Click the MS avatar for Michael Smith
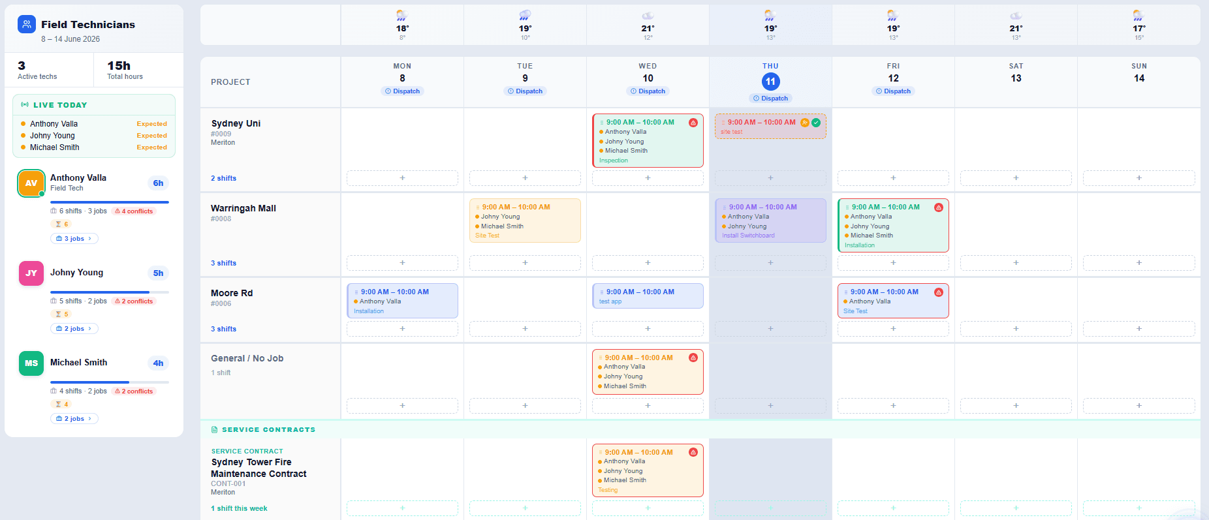Image resolution: width=1209 pixels, height=520 pixels. coord(31,363)
